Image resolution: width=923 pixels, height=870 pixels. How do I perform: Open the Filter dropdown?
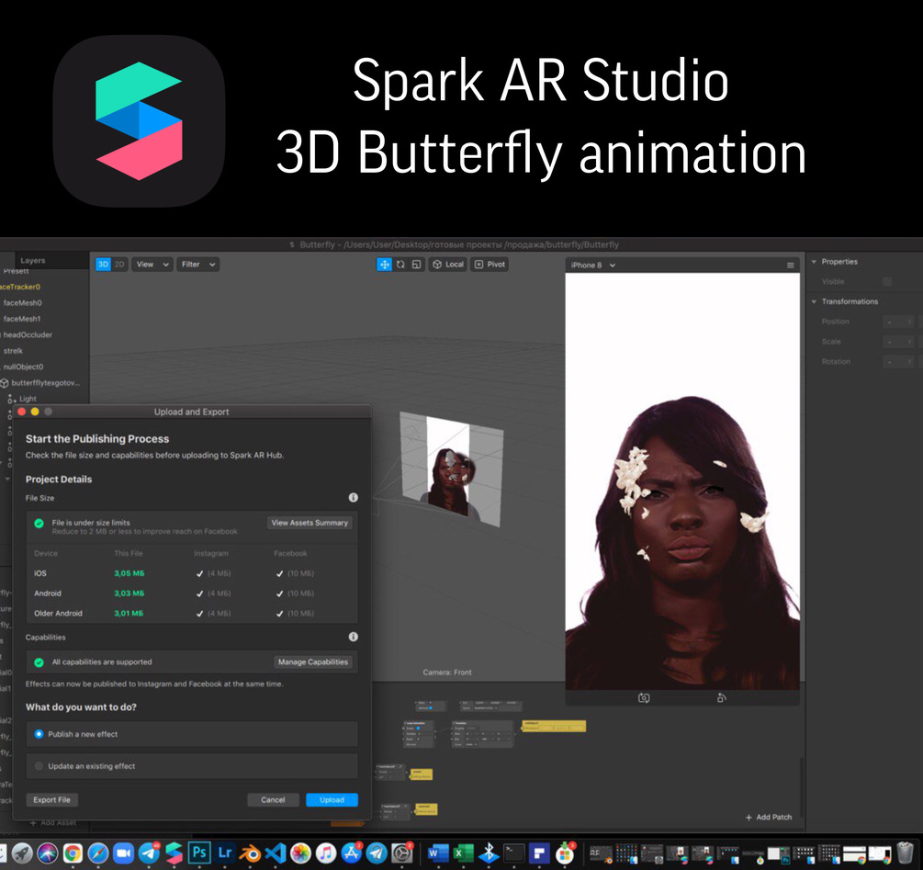click(x=197, y=265)
